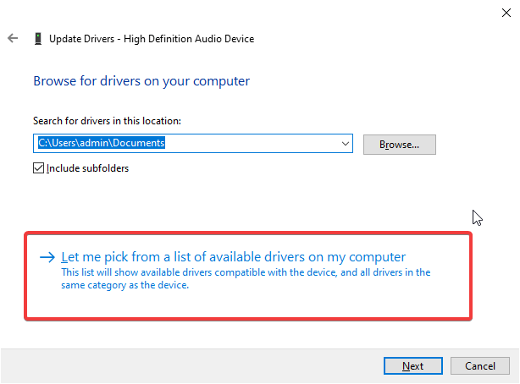Select Let me pick from a list link
This screenshot has width=520, height=384.
tap(234, 256)
